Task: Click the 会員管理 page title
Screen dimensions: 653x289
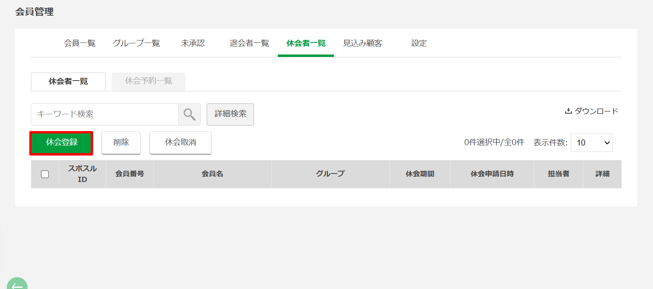Action: click(35, 12)
